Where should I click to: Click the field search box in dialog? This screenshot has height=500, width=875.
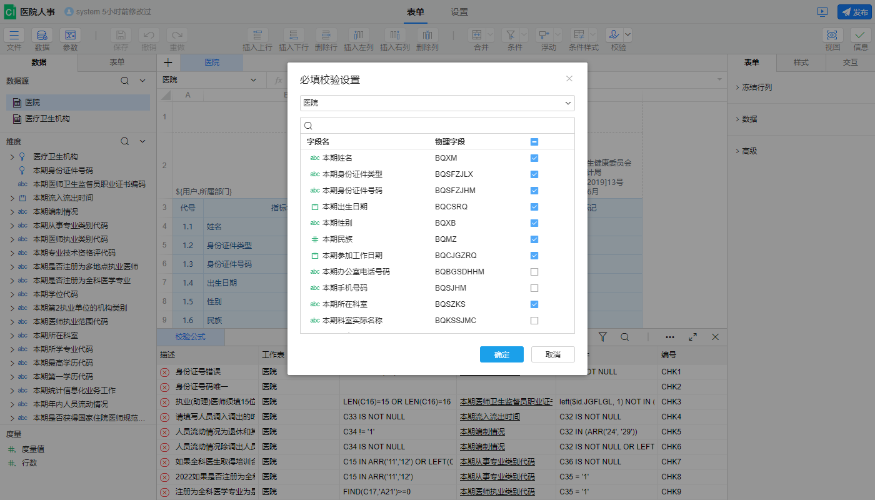coord(441,126)
